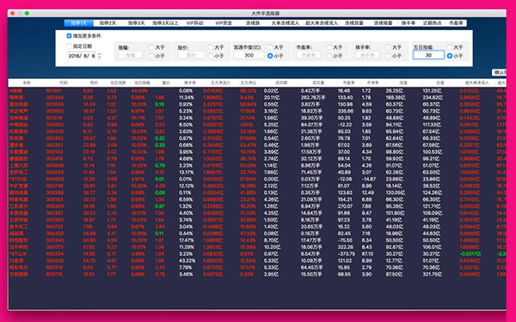516x322 pixels.
Task: Open the VIP资金 tab
Action: point(224,23)
